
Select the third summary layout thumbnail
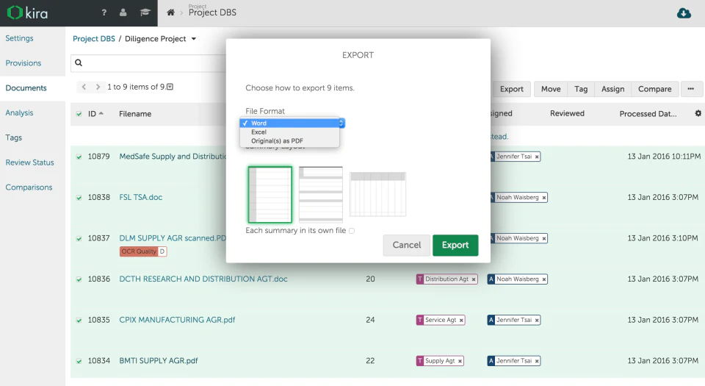[377, 194]
